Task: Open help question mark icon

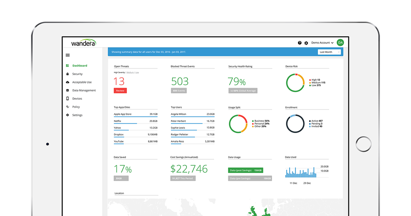Action: tap(300, 43)
